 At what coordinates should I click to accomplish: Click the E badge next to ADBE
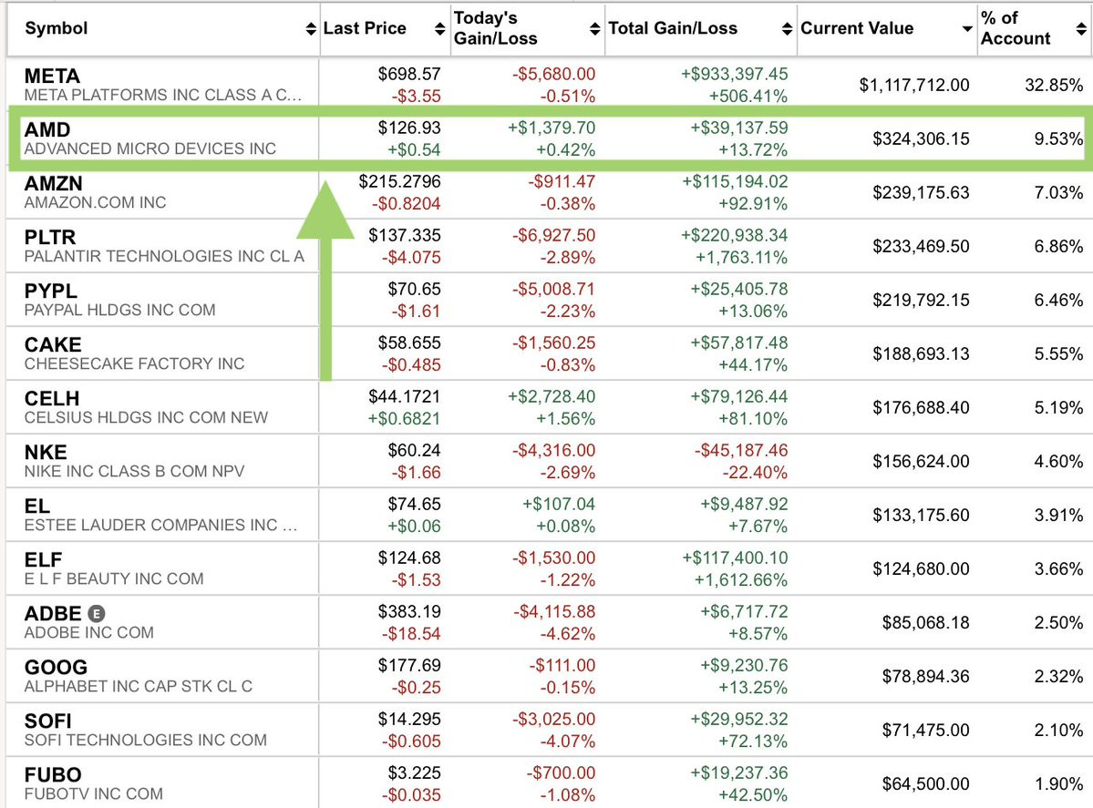[x=97, y=614]
